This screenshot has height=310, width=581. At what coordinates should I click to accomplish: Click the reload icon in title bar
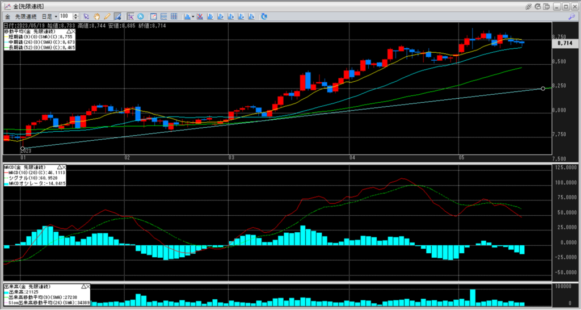(x=538, y=6)
